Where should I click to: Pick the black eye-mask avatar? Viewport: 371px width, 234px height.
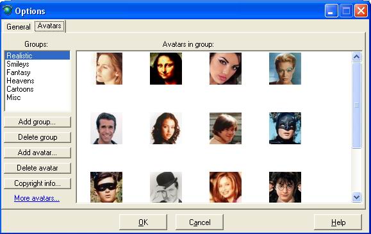pos(106,187)
